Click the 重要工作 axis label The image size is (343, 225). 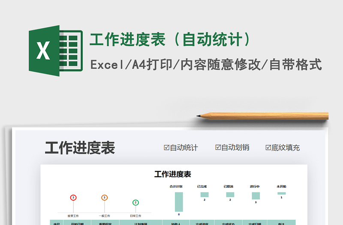point(73,216)
